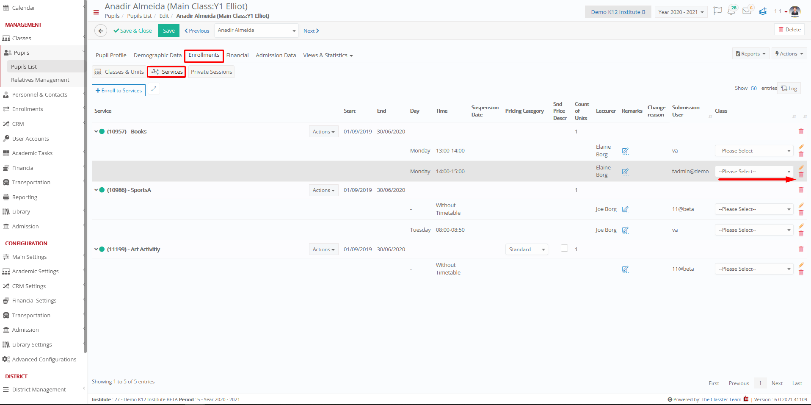Open the Log button
811x405 pixels.
tap(789, 88)
